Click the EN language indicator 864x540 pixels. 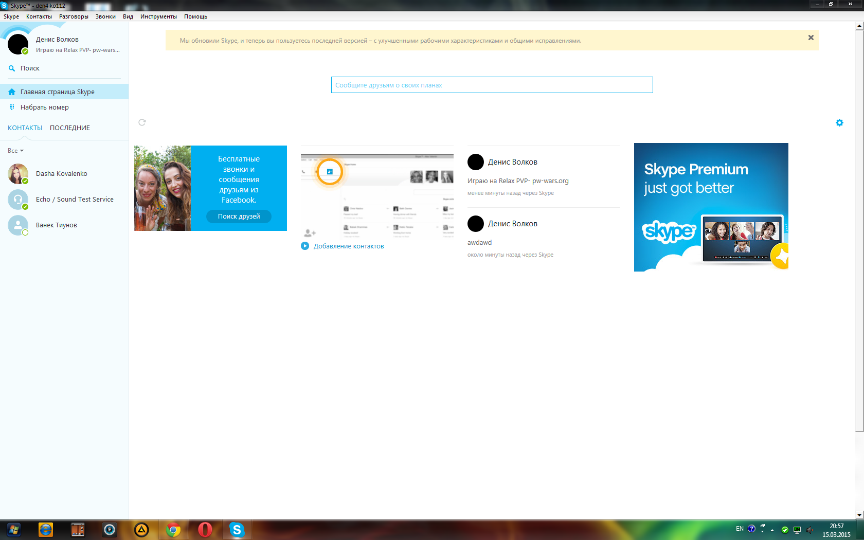point(740,529)
